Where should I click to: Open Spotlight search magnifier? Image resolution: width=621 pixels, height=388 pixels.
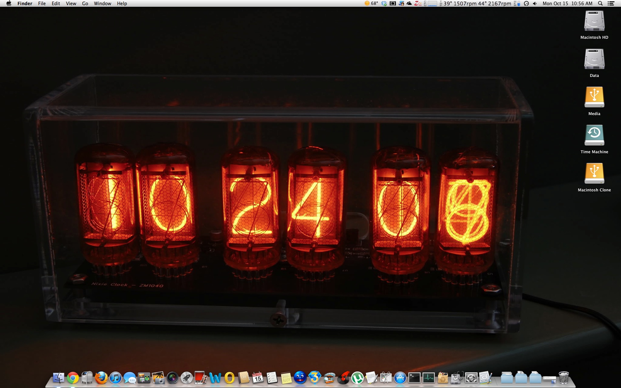[600, 4]
